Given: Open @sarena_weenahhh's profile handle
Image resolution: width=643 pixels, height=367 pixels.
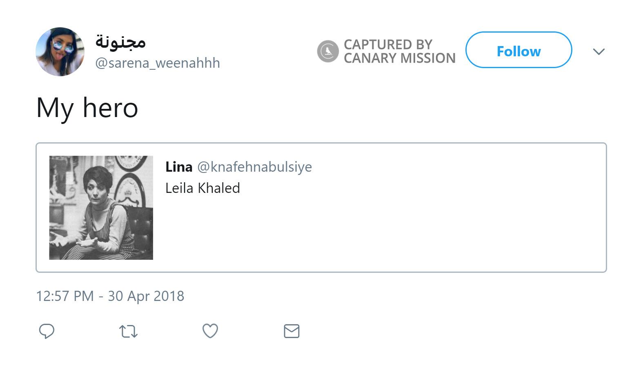Looking at the screenshot, I should (x=157, y=63).
